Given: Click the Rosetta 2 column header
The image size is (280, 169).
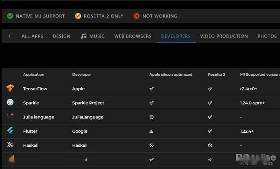Looking at the screenshot, I should click(216, 75).
